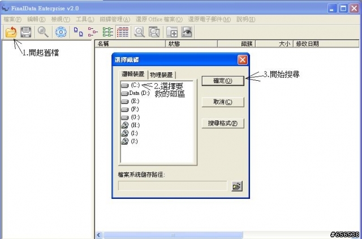Screen dimensions: 362x239
Task: Open the 還原電子郵件(M) menu
Action: (x=209, y=19)
